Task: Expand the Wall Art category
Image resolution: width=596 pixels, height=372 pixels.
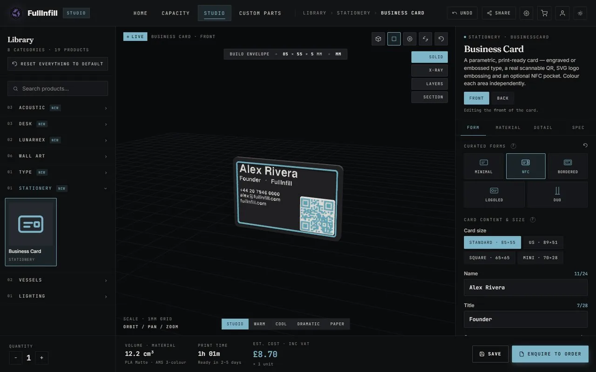Action: click(x=58, y=156)
